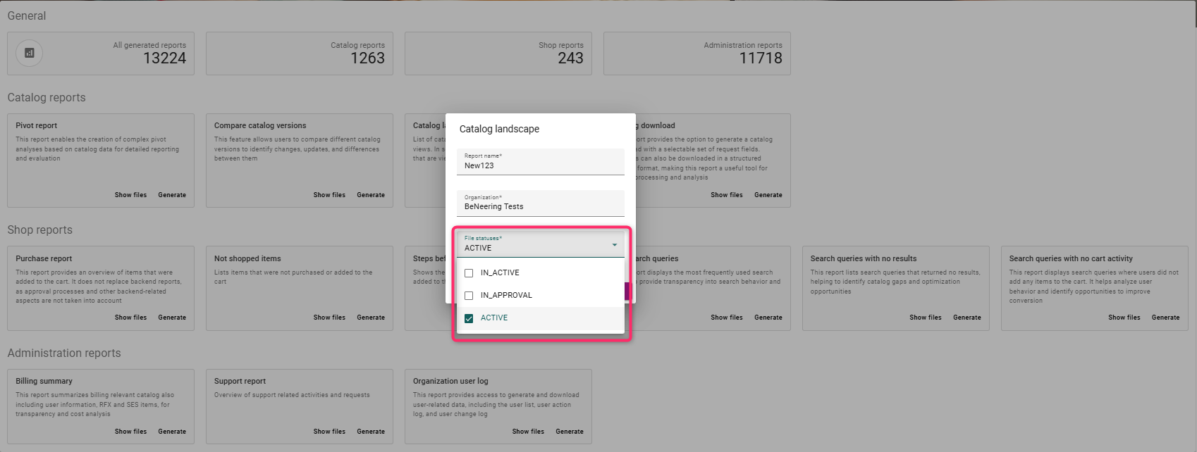Click the Report name input field
The height and width of the screenshot is (452, 1197).
tap(540, 165)
